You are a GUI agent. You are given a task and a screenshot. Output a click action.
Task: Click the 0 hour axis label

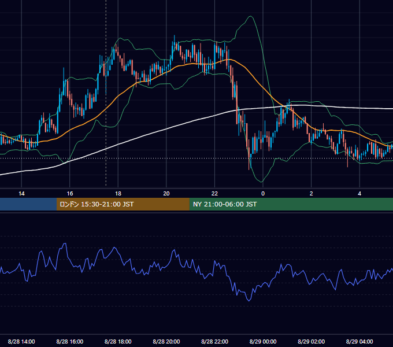tap(263, 194)
